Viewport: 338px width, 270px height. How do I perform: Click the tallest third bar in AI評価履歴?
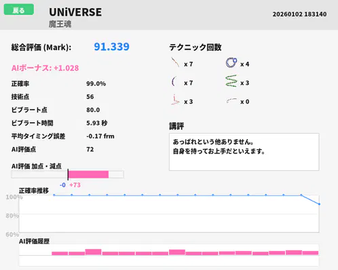pos(93,252)
